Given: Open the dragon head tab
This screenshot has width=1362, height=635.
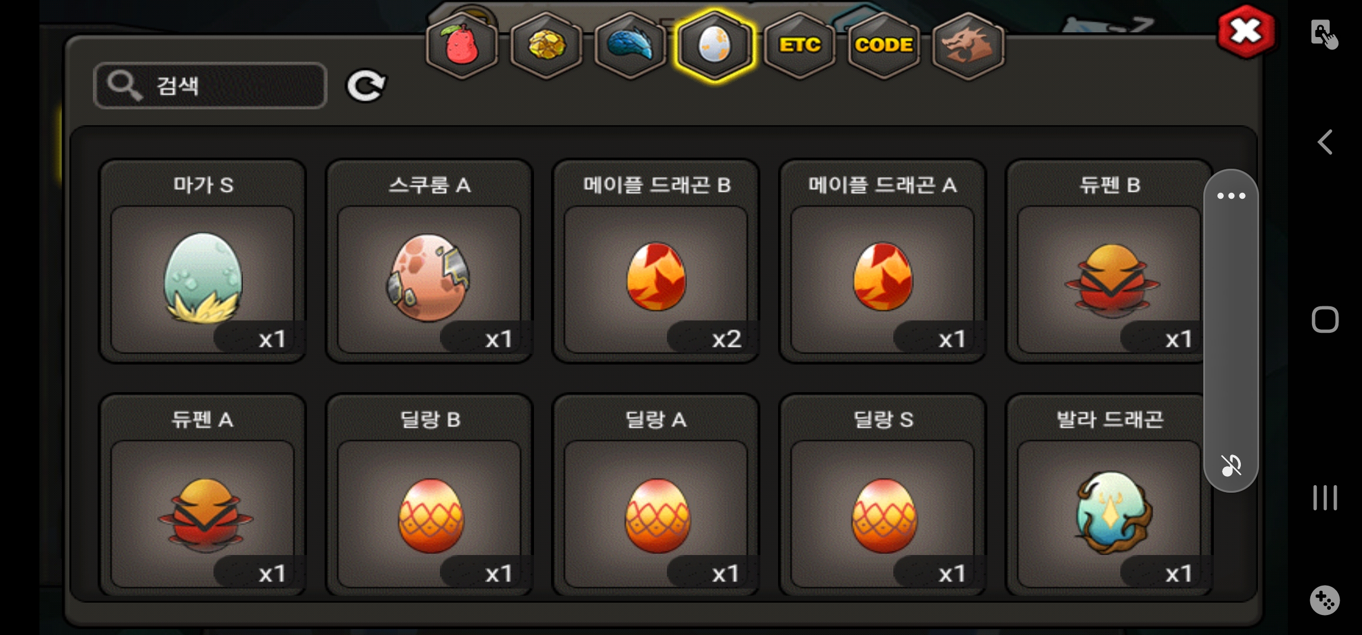Looking at the screenshot, I should click(x=969, y=45).
